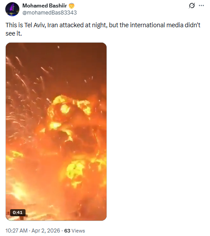Click the word Views beside 63
Image resolution: width=210 pixels, height=236 pixels.
[x=78, y=231]
